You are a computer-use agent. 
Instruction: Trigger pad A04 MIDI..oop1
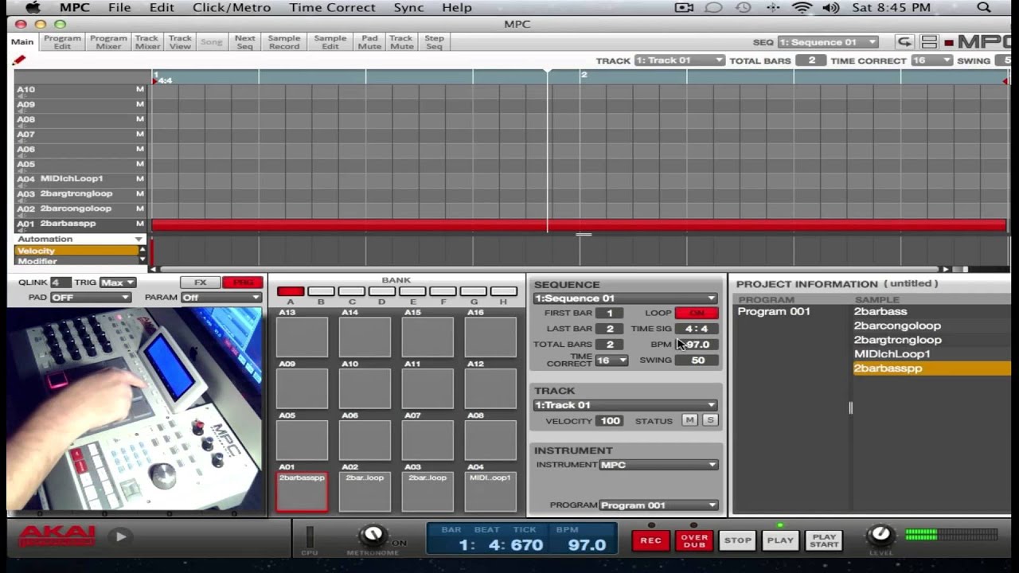click(x=490, y=491)
